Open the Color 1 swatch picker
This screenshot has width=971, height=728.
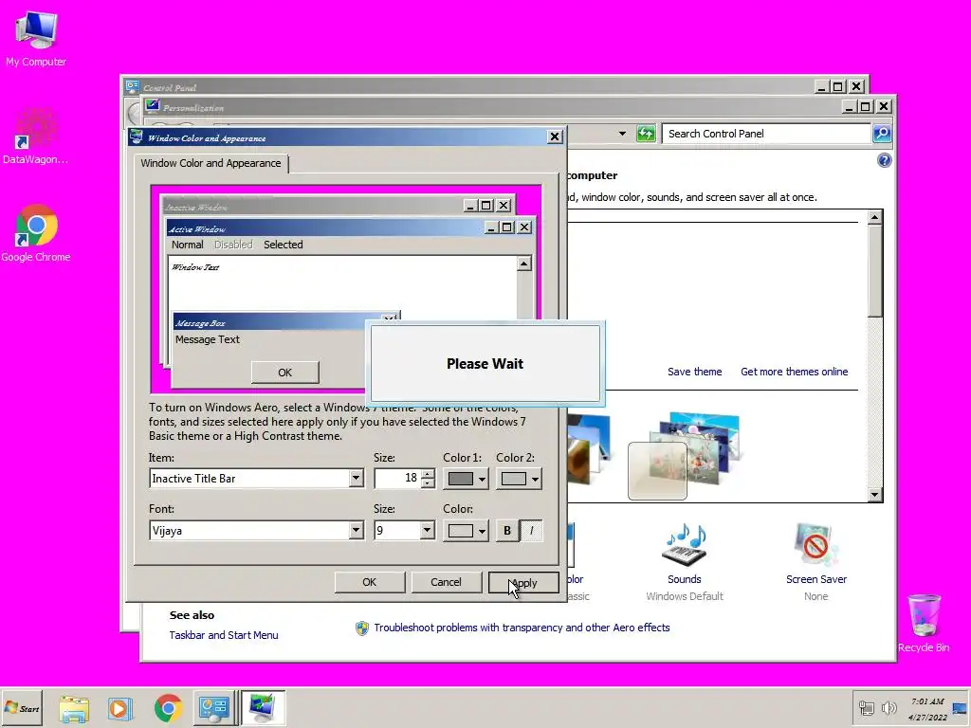tap(466, 479)
